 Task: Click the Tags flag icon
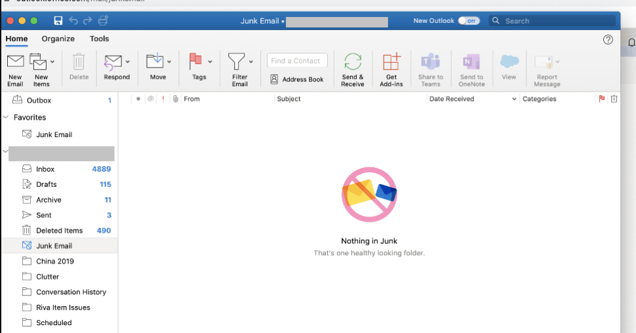click(195, 62)
